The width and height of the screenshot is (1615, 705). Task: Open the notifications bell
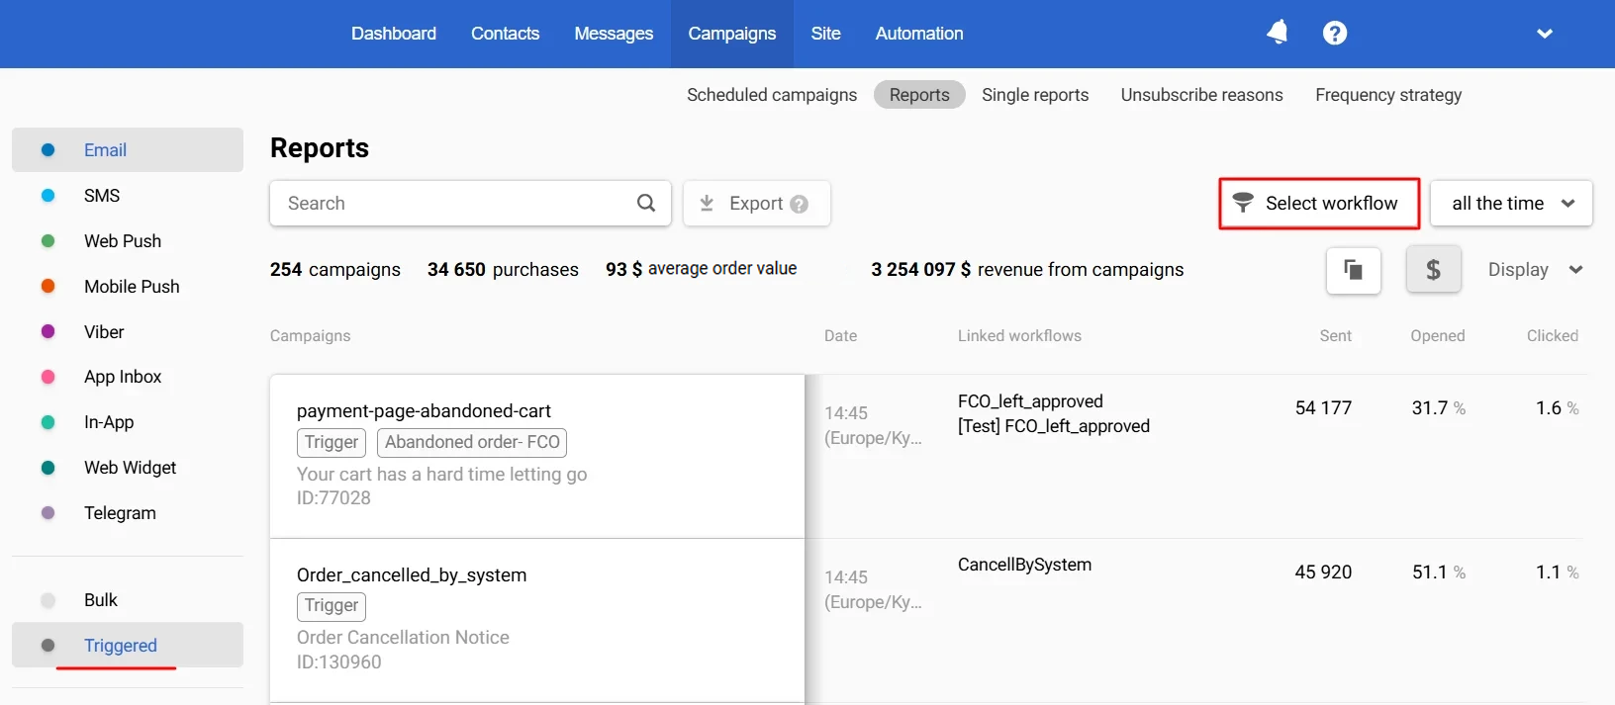pyautogui.click(x=1278, y=33)
